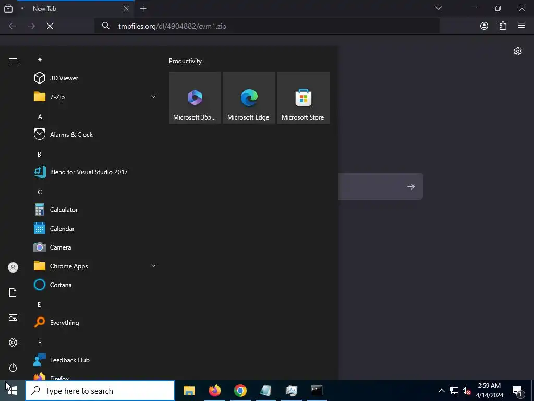Open the network icon in the system tray
Image resolution: width=534 pixels, height=401 pixels.
454,391
